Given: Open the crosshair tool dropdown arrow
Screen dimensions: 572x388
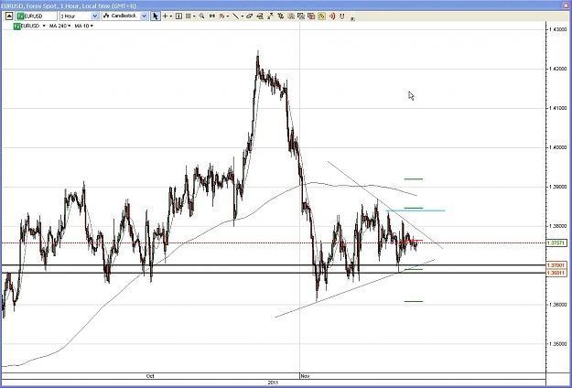Looking at the screenshot, I should tap(171, 16).
